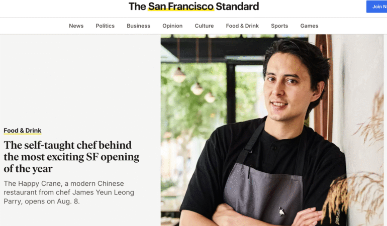Open Food & Drink in the top navigation
This screenshot has width=387, height=226.
point(242,26)
